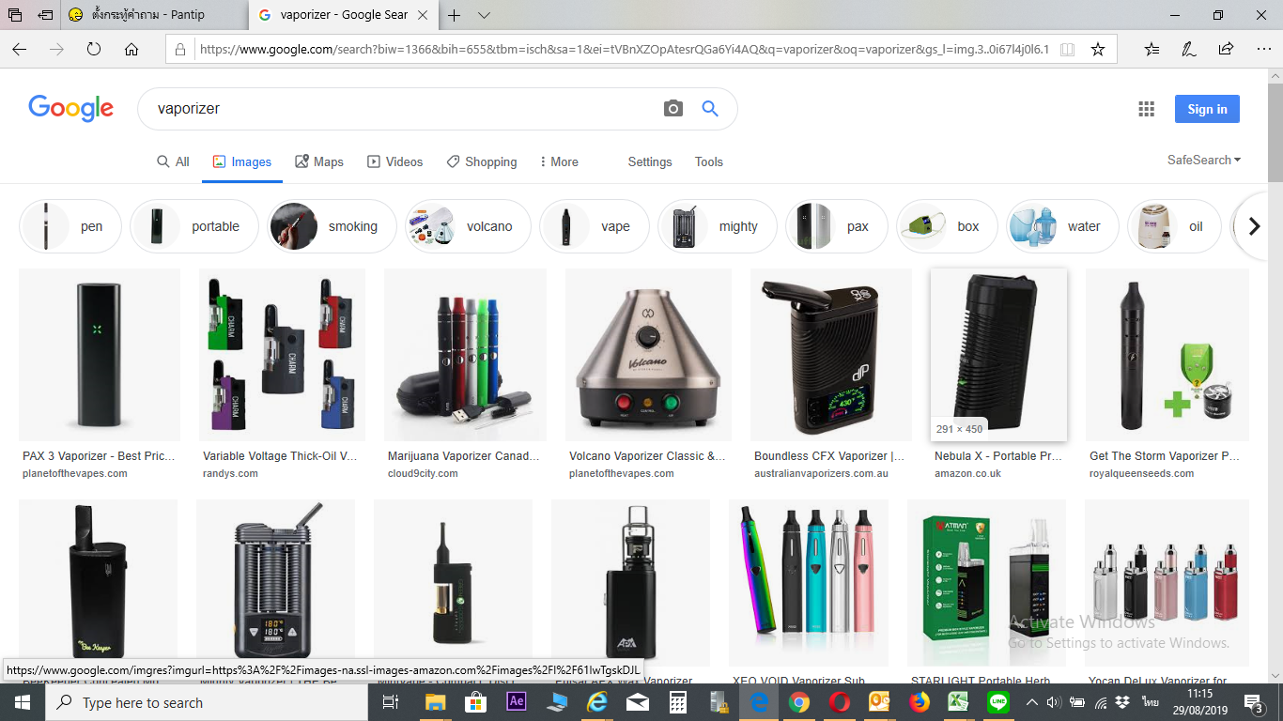Click the Google logo
The height and width of the screenshot is (721, 1283).
click(x=70, y=109)
